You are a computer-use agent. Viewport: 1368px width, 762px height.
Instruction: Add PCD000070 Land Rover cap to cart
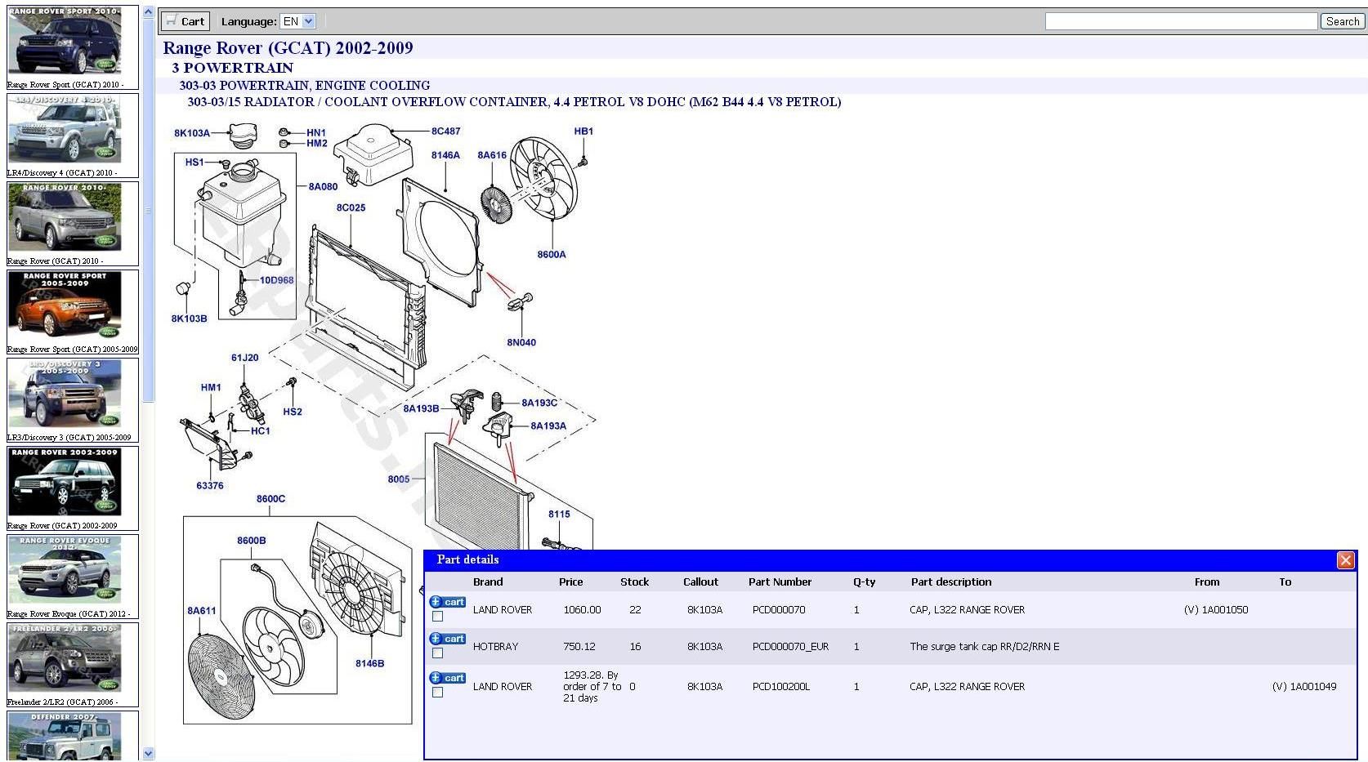point(448,602)
